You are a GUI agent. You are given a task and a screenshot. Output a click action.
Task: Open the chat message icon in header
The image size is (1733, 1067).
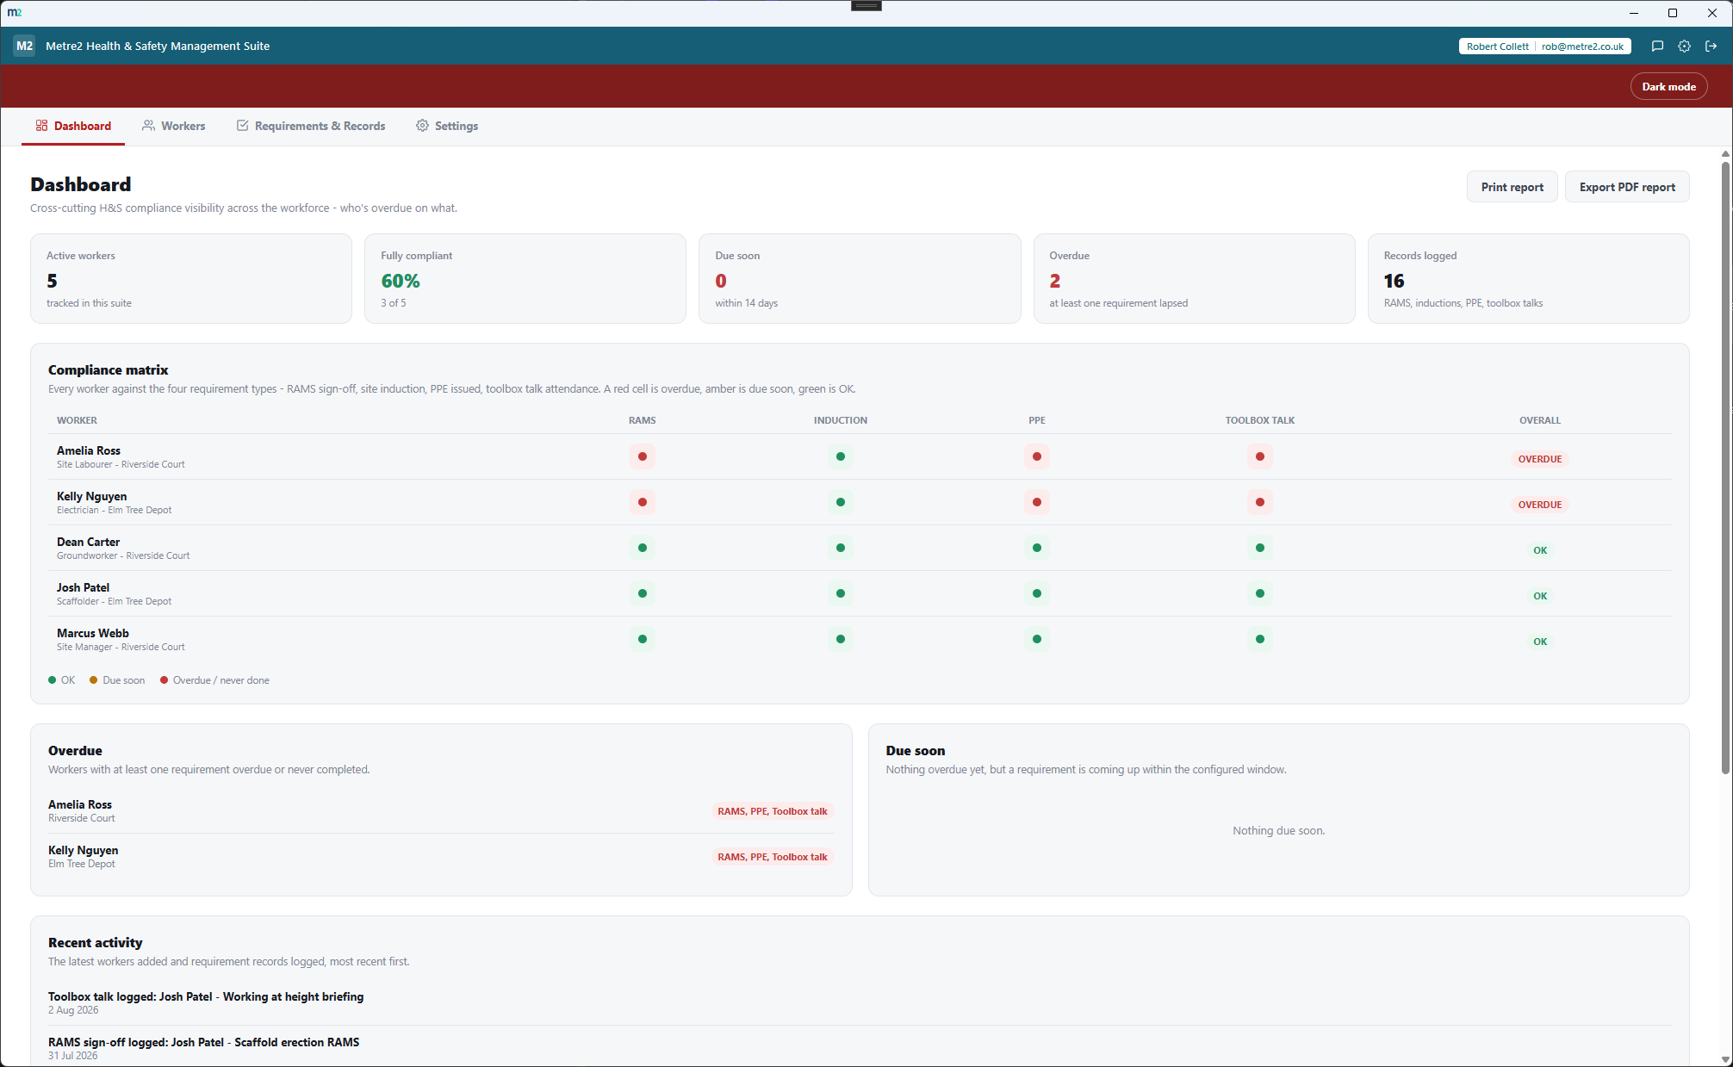coord(1657,47)
